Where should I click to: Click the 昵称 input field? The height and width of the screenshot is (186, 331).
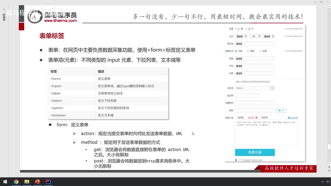click(255, 110)
